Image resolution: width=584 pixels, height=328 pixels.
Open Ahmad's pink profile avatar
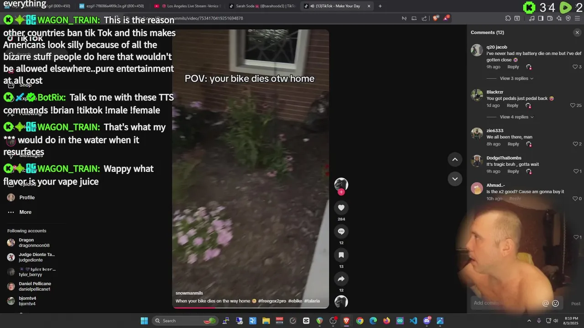477,188
